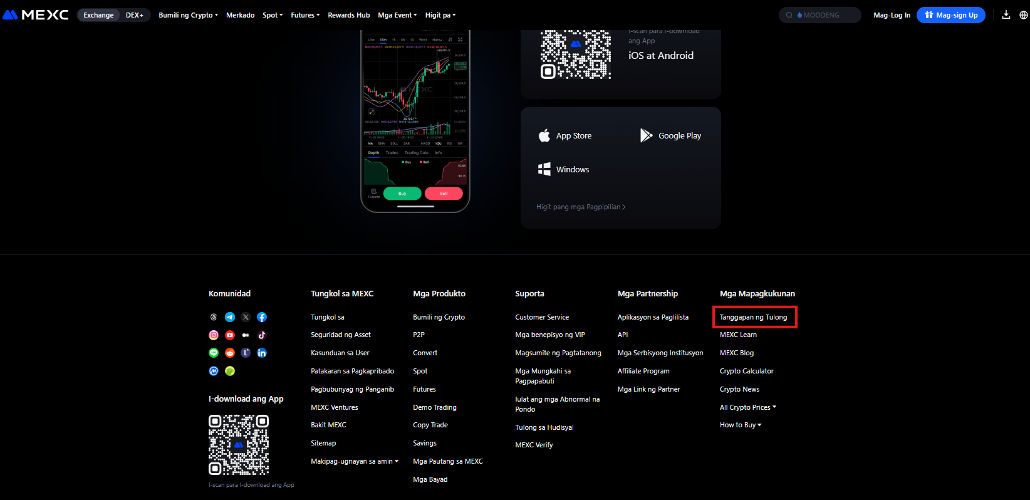
Task: Expand the Mga Event dropdown menu
Action: tap(397, 15)
